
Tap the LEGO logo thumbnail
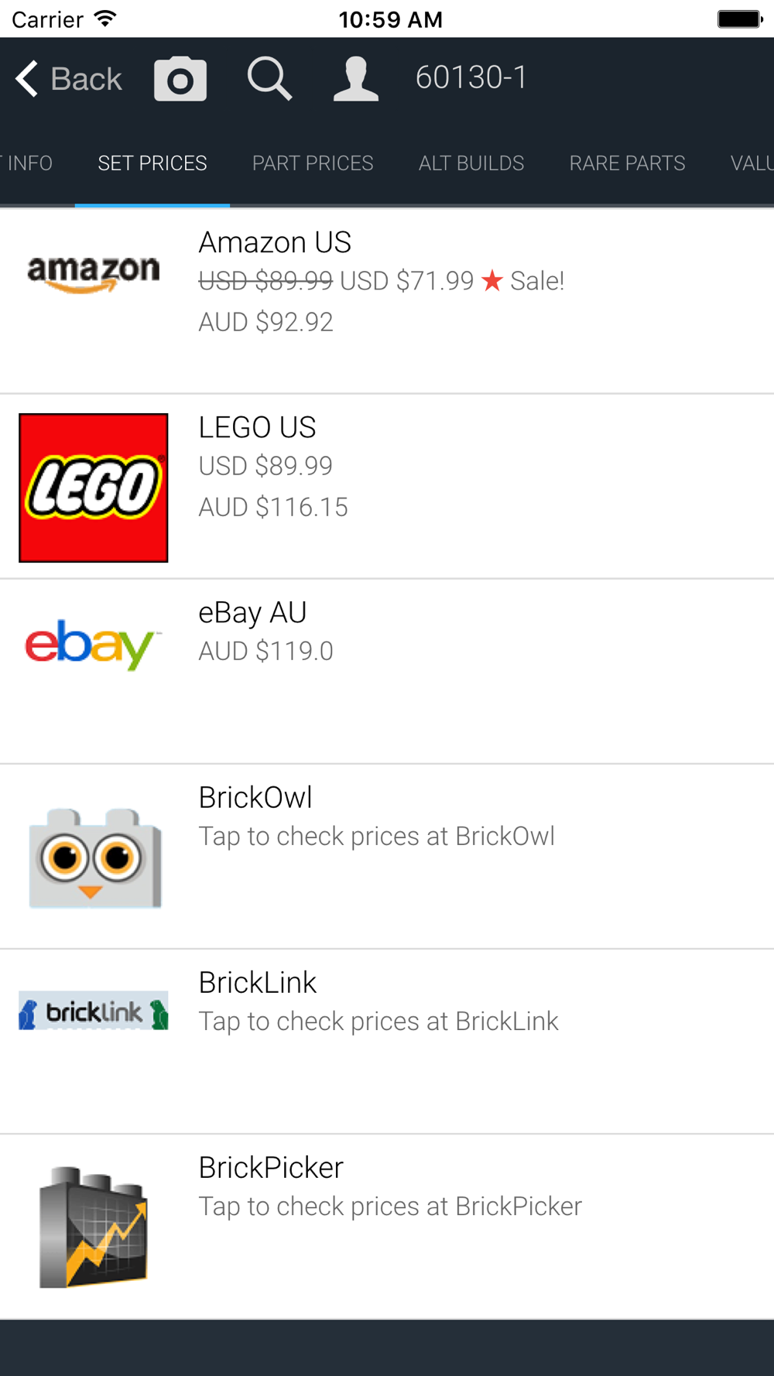[x=94, y=488]
